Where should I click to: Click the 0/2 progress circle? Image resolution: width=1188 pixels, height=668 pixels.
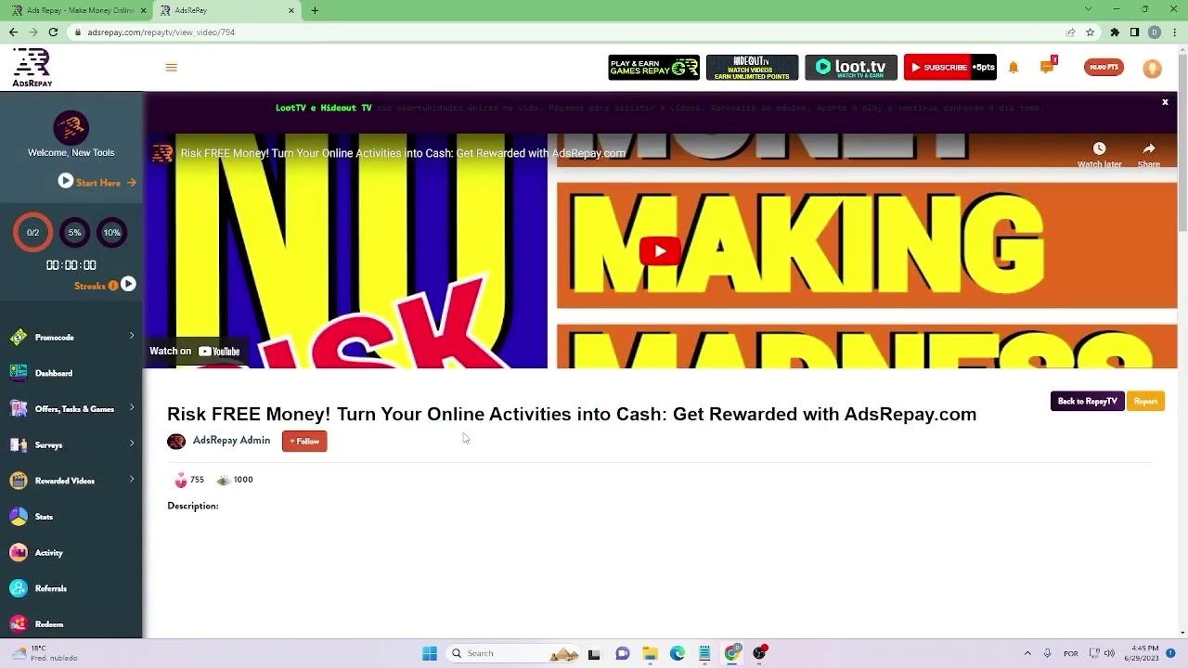click(x=32, y=232)
